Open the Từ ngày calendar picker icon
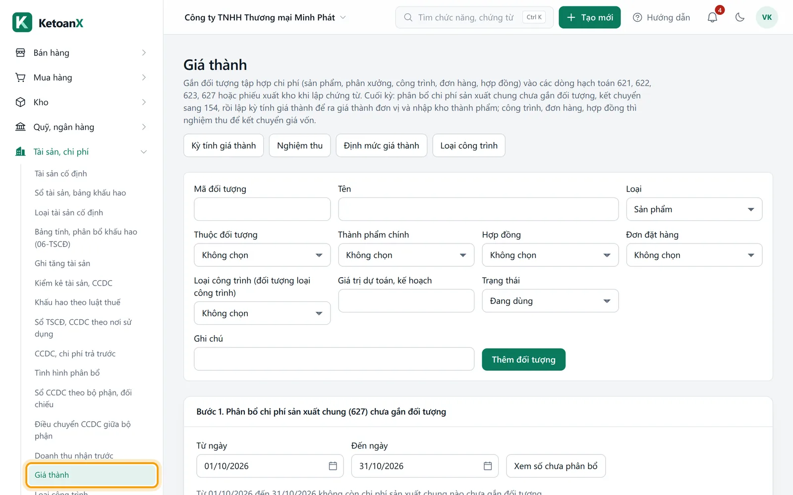 [x=333, y=466]
